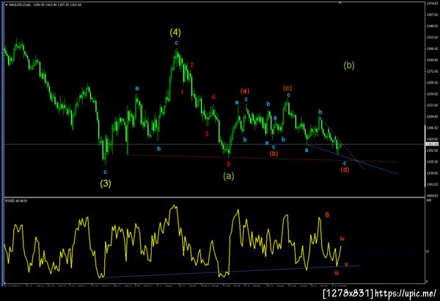The height and width of the screenshot is (301, 440).
Task: Select the orange (a) wave label
Action: tap(245, 91)
